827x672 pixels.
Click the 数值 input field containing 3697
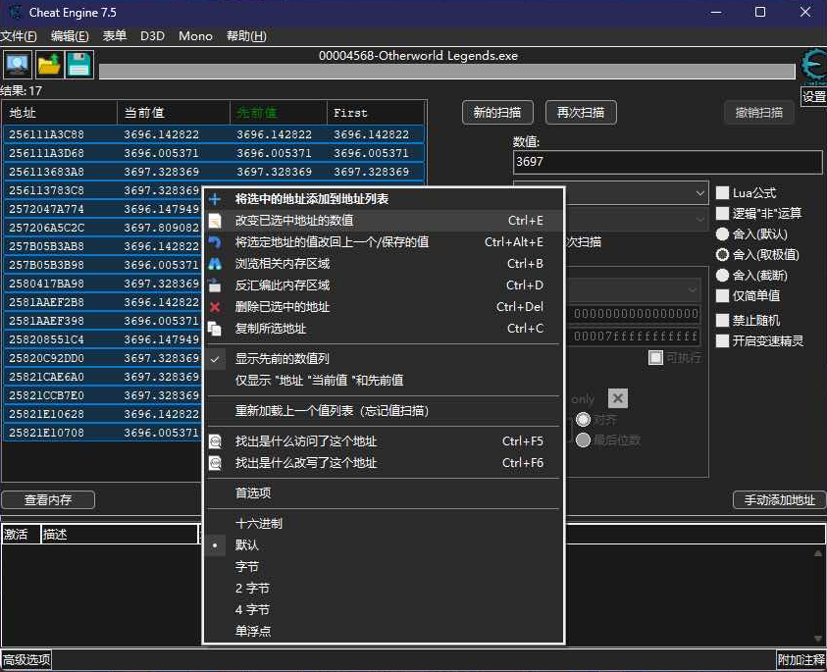667,162
